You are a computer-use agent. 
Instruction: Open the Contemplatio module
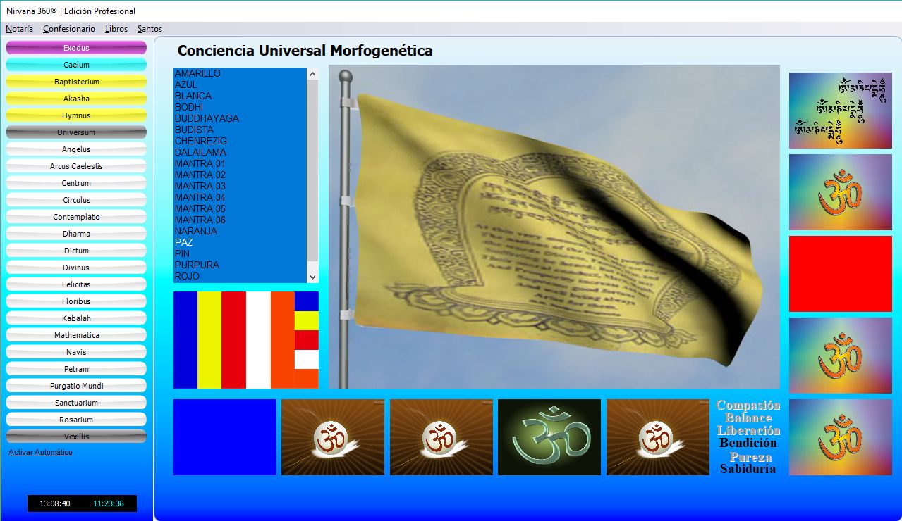point(76,217)
